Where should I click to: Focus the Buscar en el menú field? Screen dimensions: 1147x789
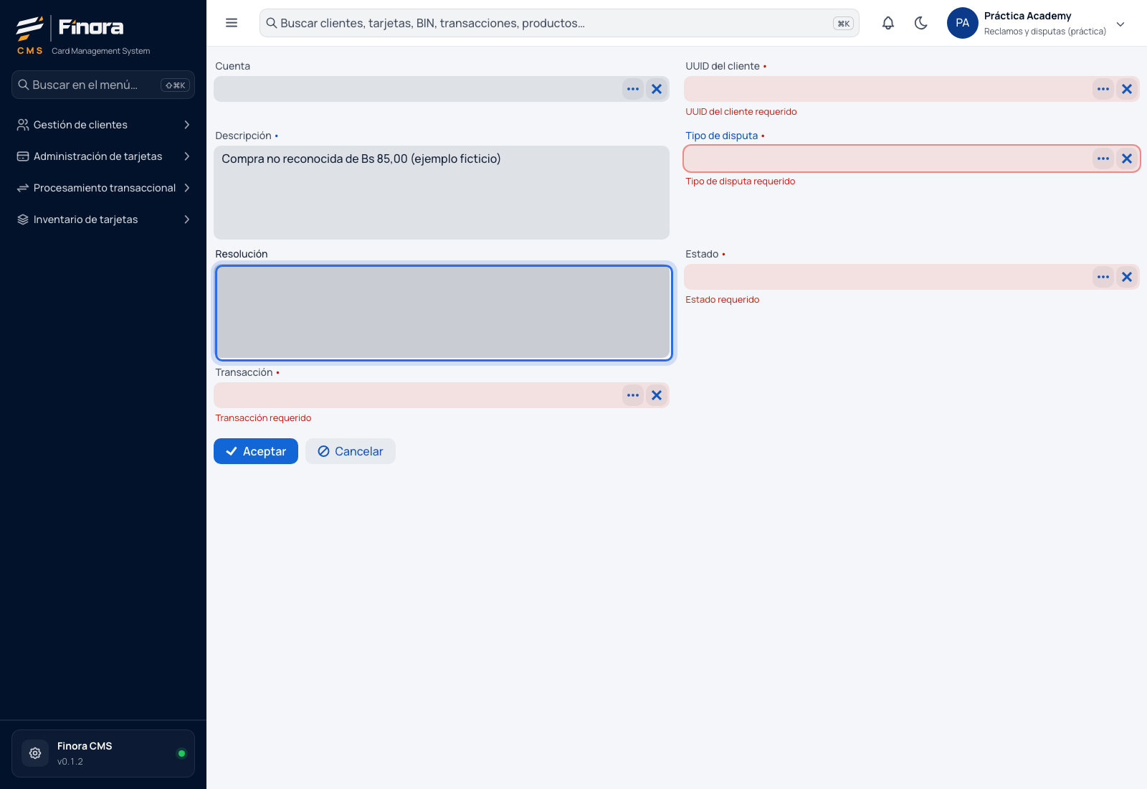click(103, 85)
